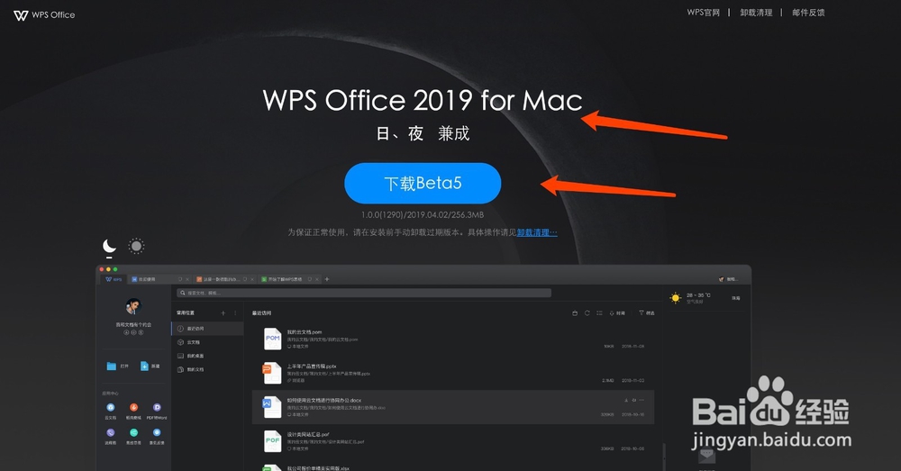Click the 我的云文档.pom file row
The width and height of the screenshot is (901, 471).
point(453,339)
